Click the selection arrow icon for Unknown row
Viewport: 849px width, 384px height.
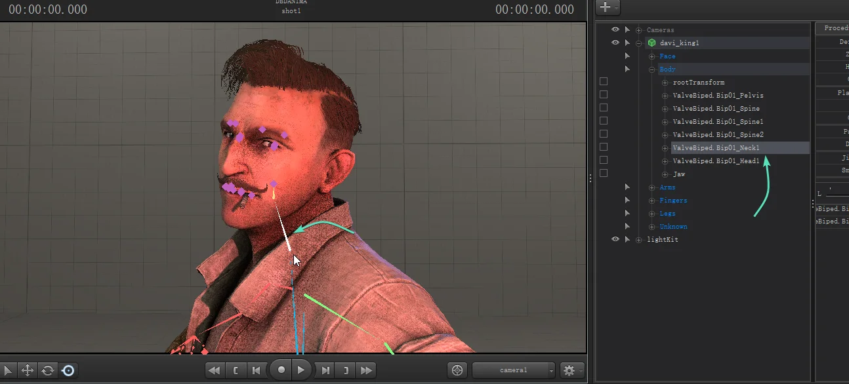tap(628, 226)
